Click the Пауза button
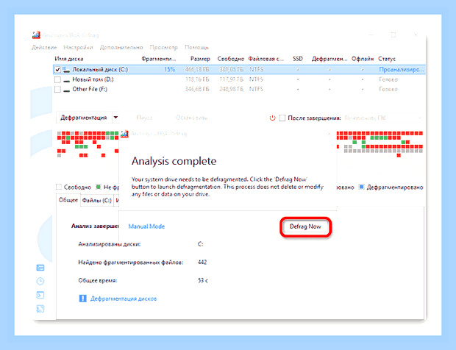This screenshot has height=350, width=456. tap(145, 118)
